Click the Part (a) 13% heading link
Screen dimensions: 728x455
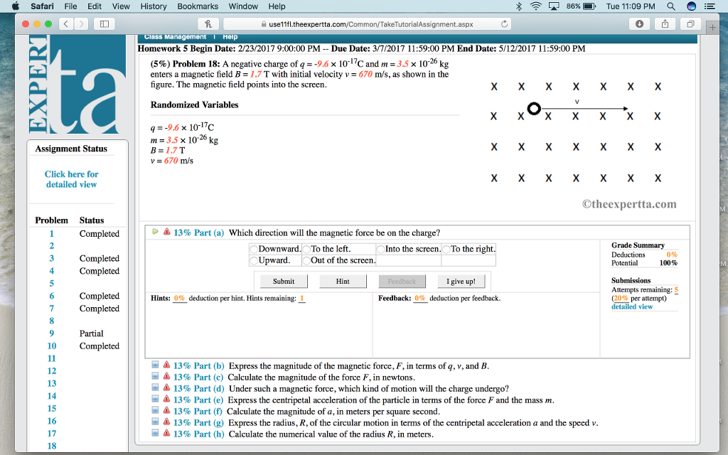pos(198,232)
